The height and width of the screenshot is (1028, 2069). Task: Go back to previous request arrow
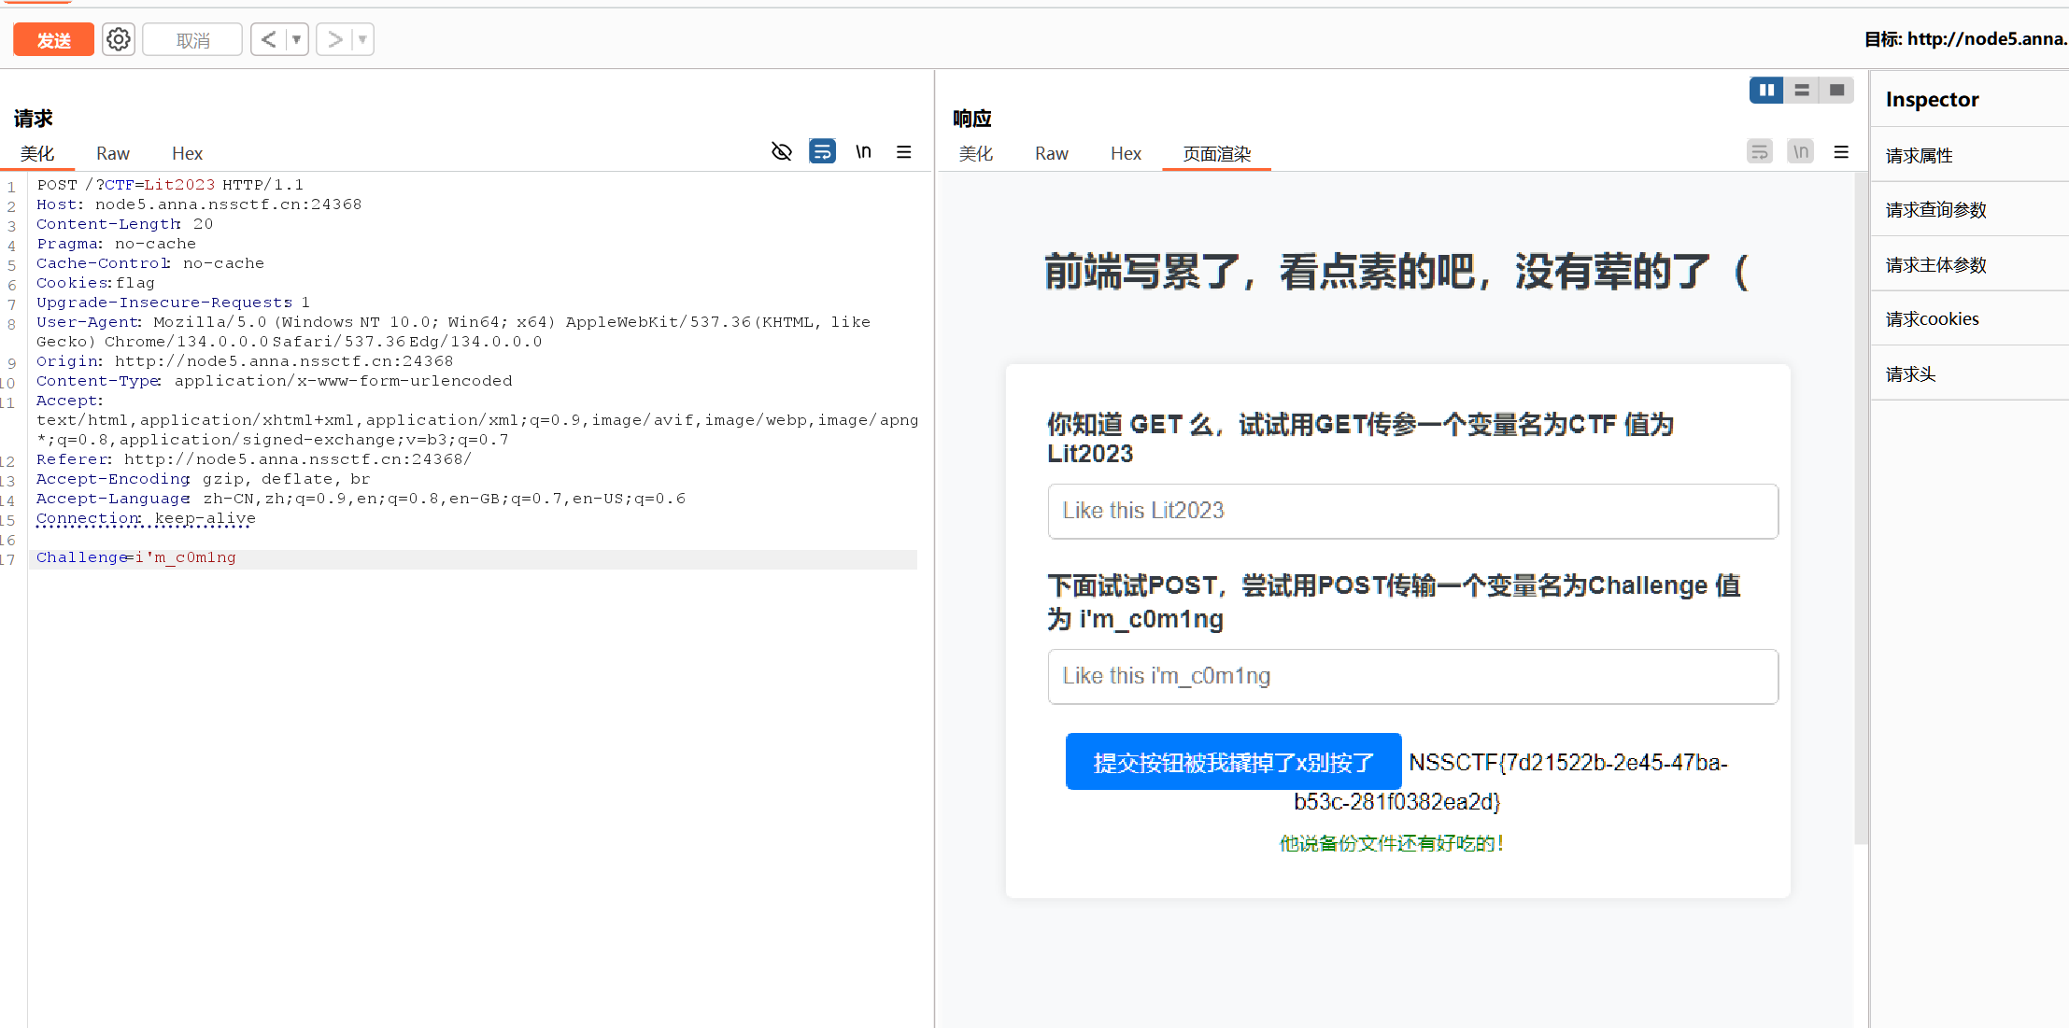coord(269,39)
